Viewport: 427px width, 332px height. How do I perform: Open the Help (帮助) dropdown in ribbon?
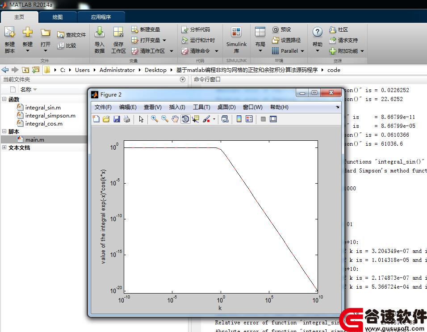317,50
